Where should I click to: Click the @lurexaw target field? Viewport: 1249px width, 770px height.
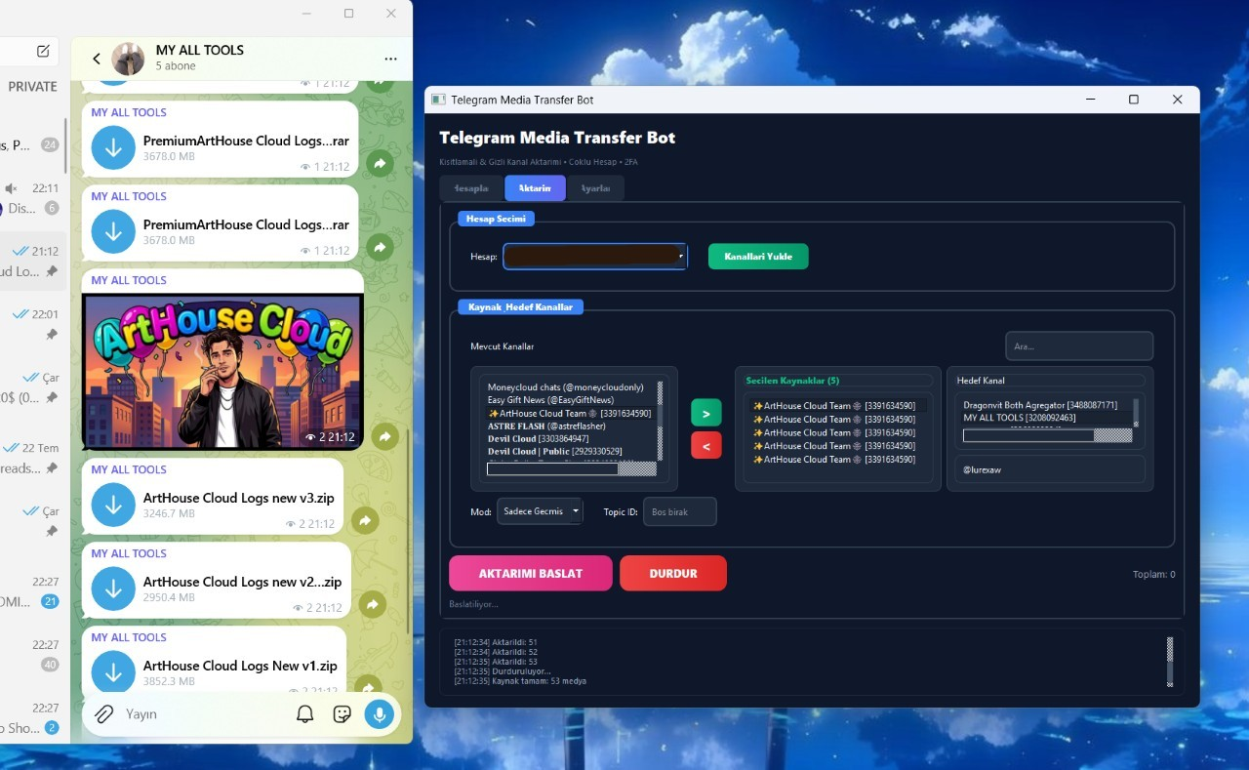click(x=1049, y=469)
